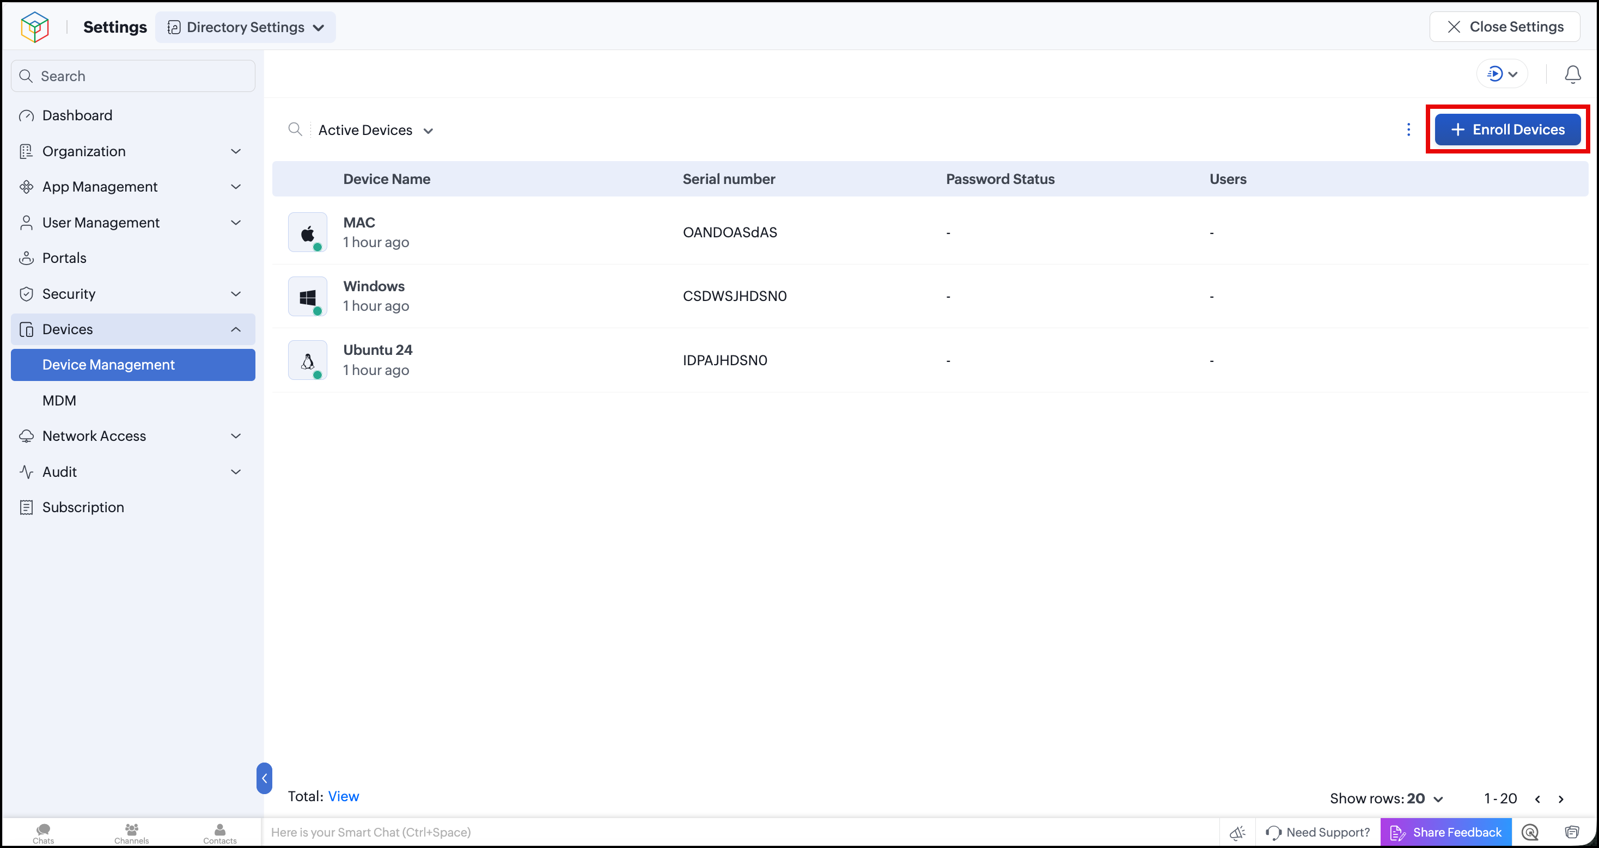The width and height of the screenshot is (1599, 848).
Task: Open Channels in bottom bar
Action: (131, 833)
